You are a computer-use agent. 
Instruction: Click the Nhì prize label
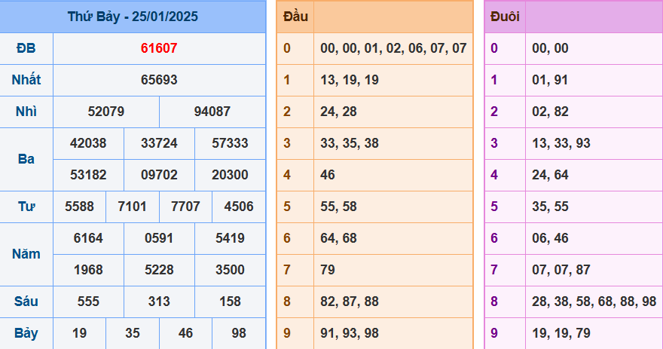click(x=26, y=112)
